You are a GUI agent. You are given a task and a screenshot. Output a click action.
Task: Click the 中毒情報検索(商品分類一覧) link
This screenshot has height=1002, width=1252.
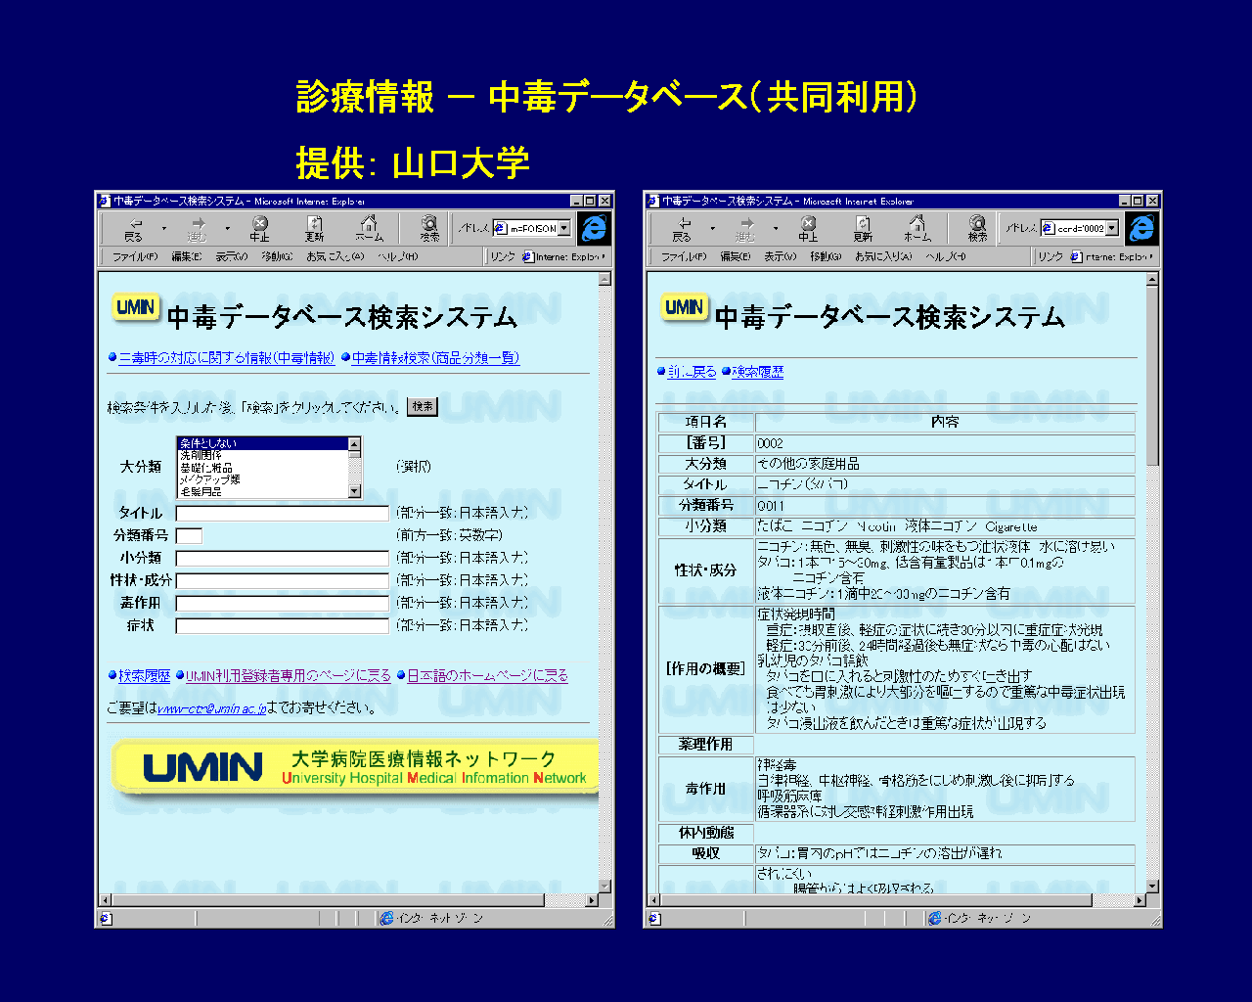[435, 358]
